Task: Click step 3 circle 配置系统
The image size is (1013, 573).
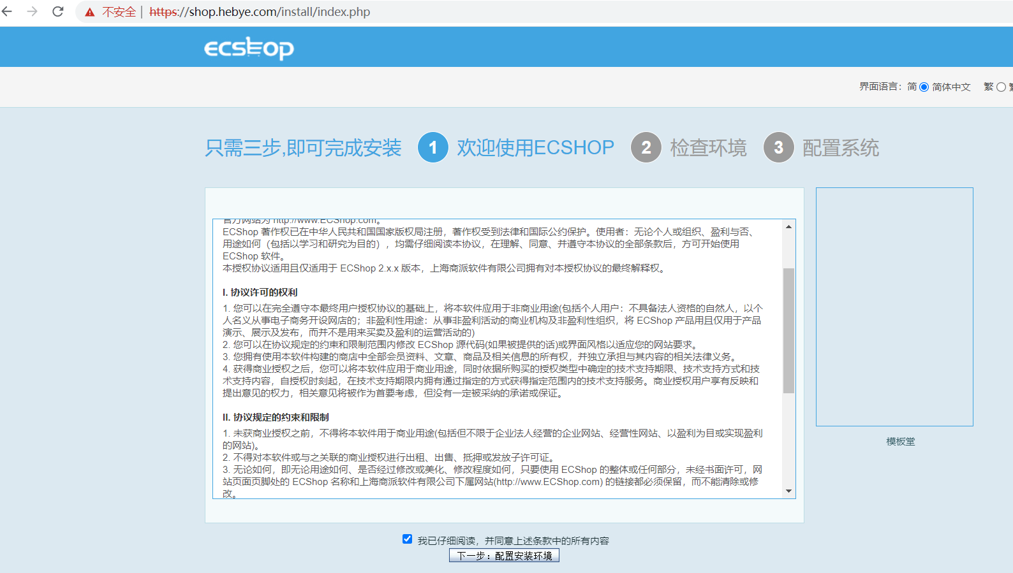Action: [779, 147]
